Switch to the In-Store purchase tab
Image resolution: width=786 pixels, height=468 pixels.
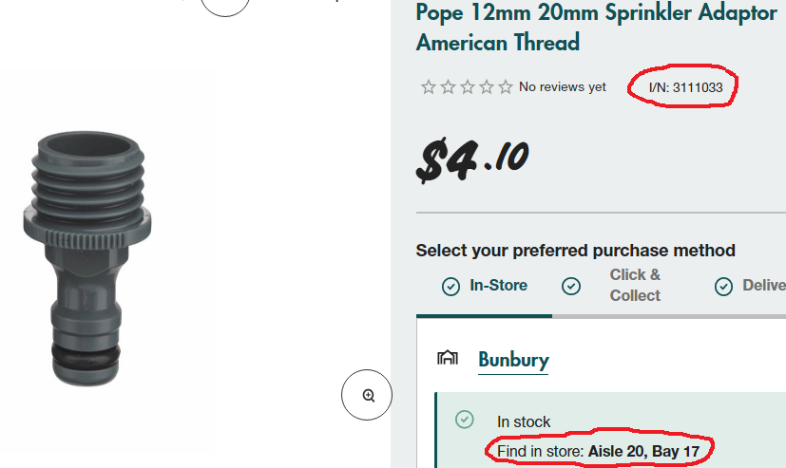(x=498, y=285)
